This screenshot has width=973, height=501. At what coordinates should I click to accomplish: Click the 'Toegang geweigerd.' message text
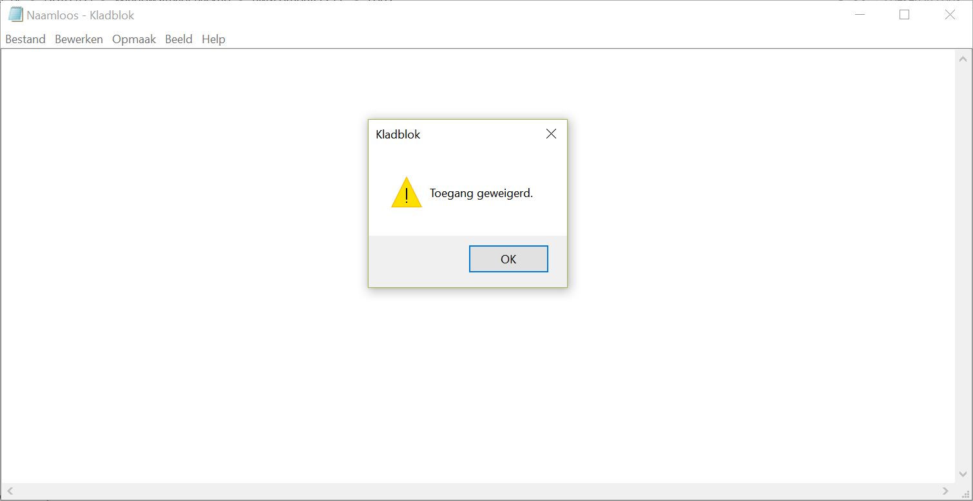coord(481,193)
